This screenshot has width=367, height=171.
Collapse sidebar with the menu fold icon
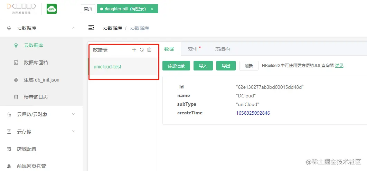click(x=91, y=28)
